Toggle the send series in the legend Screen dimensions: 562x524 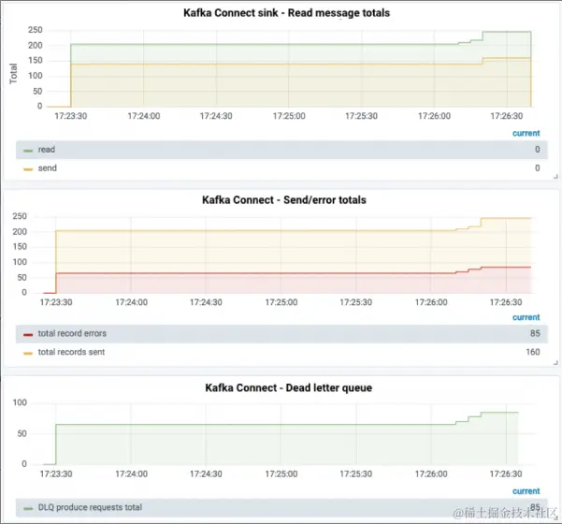coord(48,168)
